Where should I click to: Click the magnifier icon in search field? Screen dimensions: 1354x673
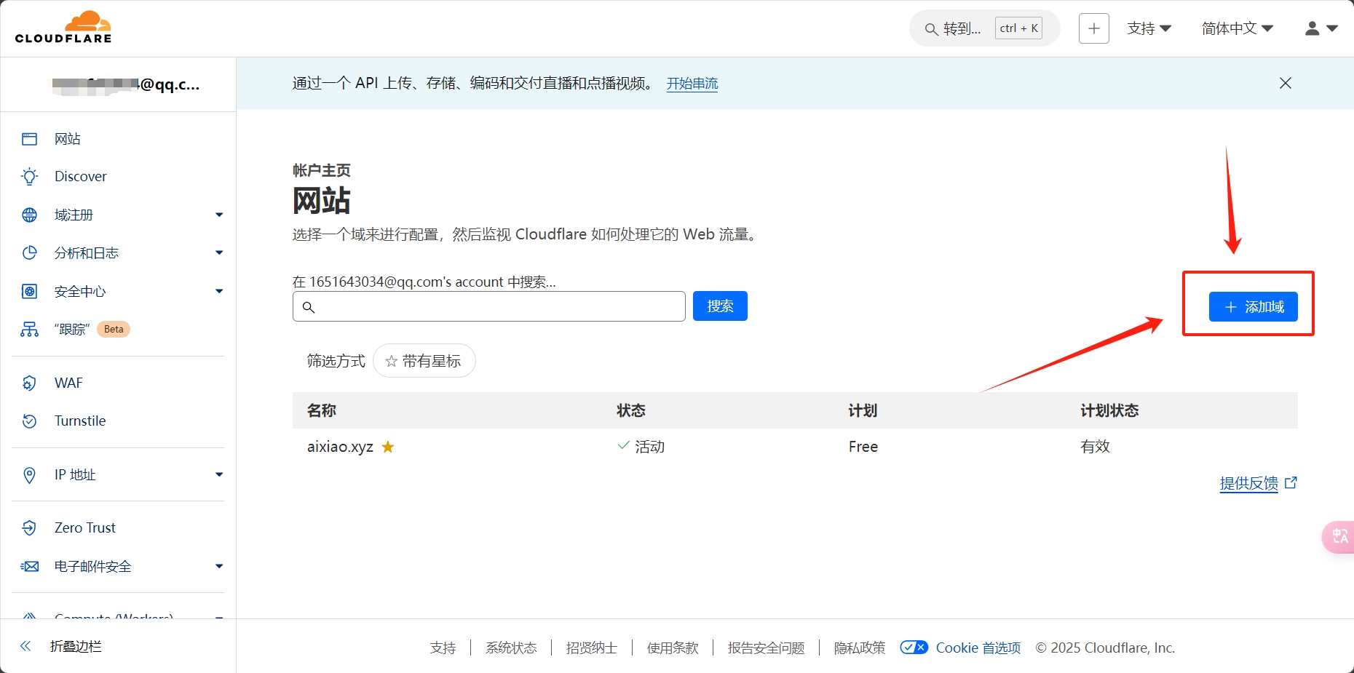(x=309, y=307)
